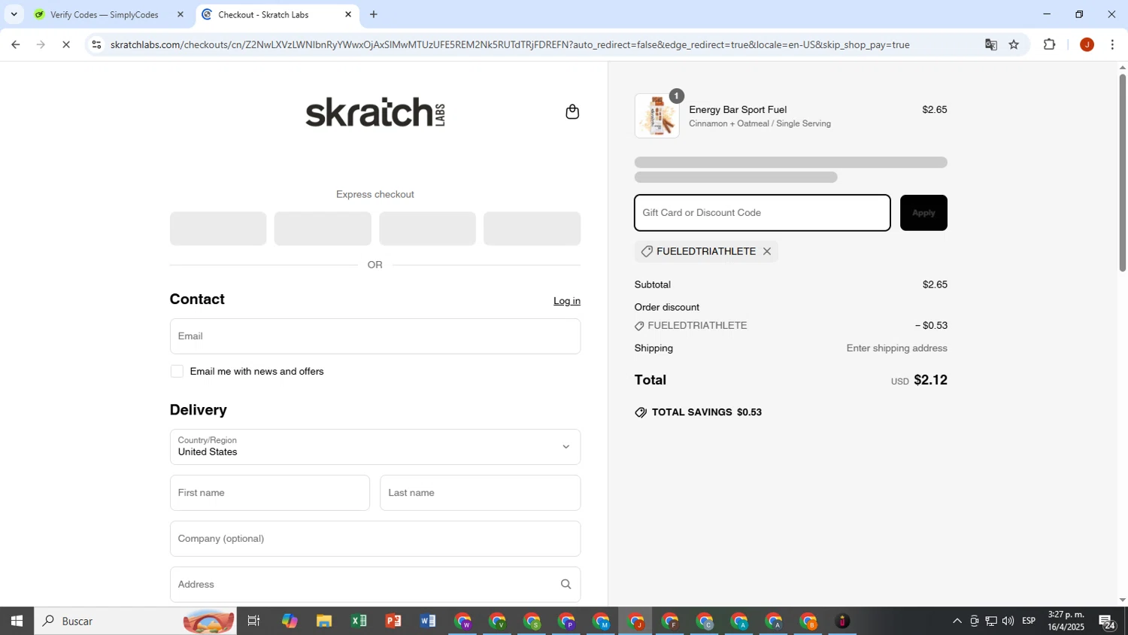The image size is (1128, 635).
Task: Open the browser extensions puzzle icon
Action: (x=1050, y=45)
